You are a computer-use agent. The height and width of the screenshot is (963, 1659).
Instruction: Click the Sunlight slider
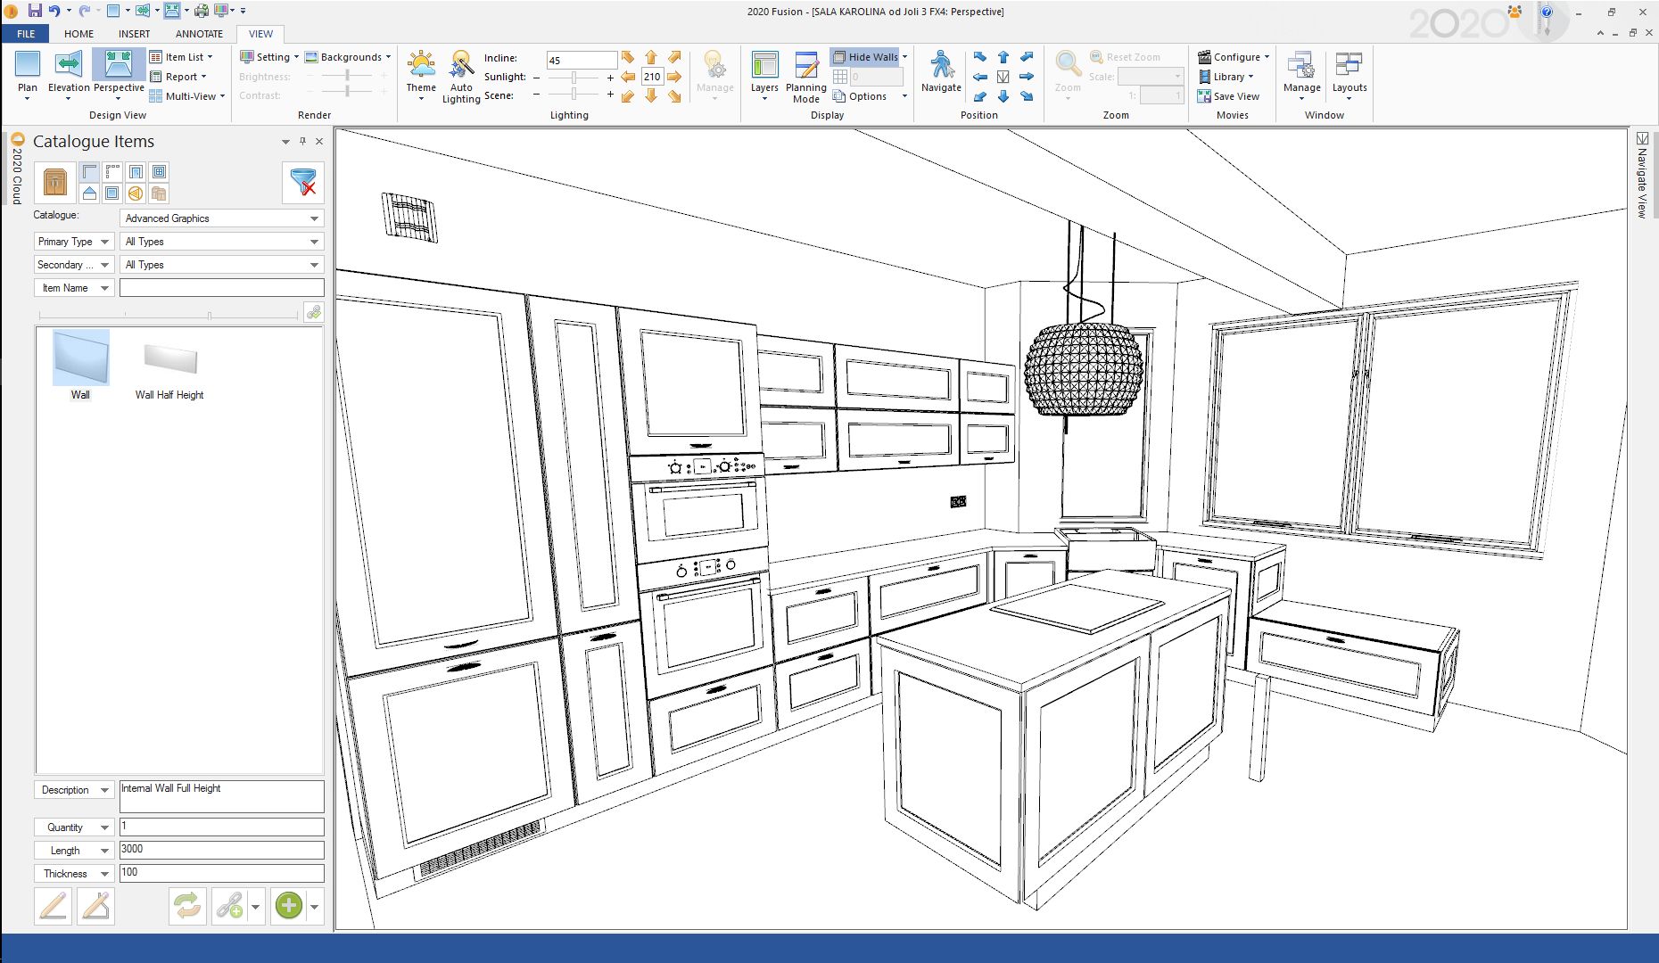574,78
